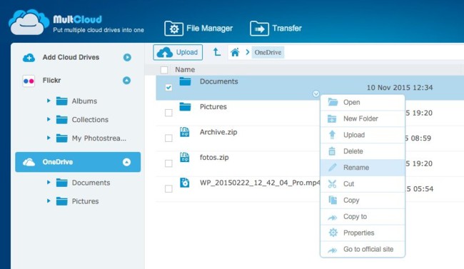Open the File Manager tab label
The width and height of the screenshot is (464, 269).
click(209, 29)
